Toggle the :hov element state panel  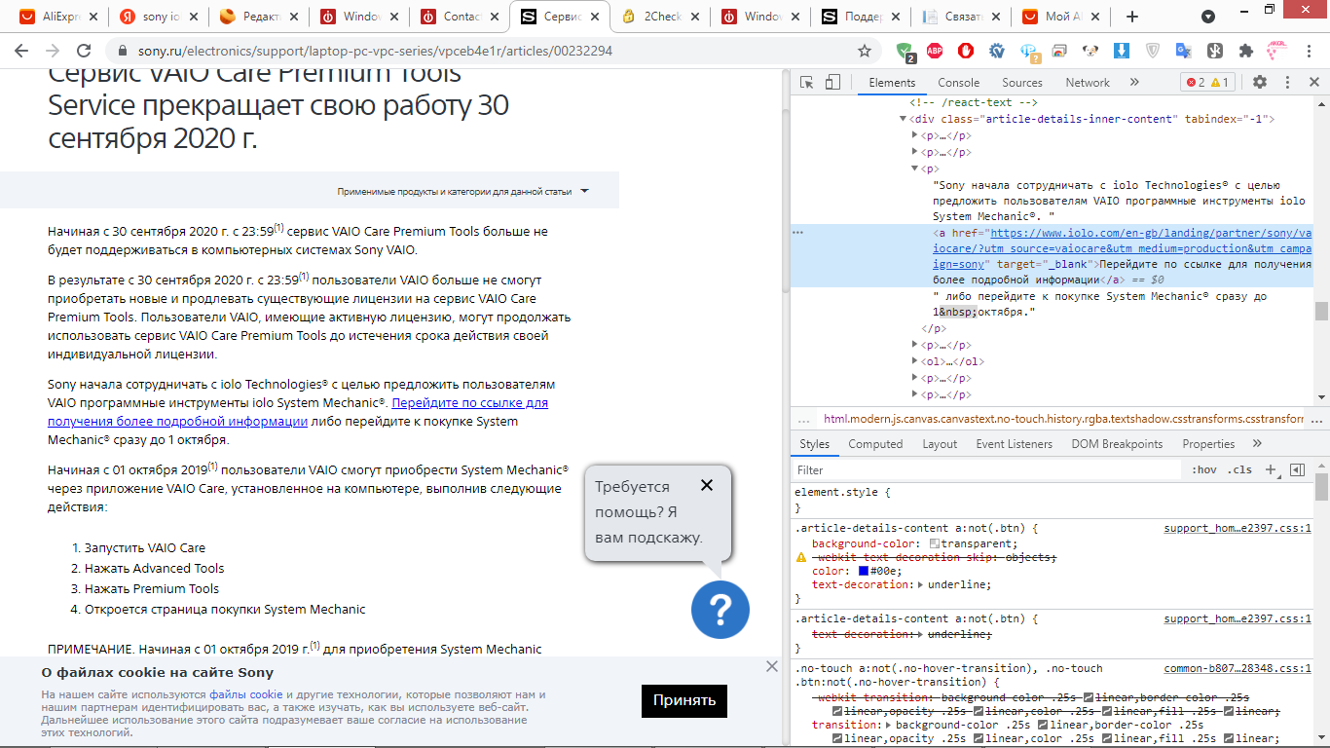tap(1203, 469)
